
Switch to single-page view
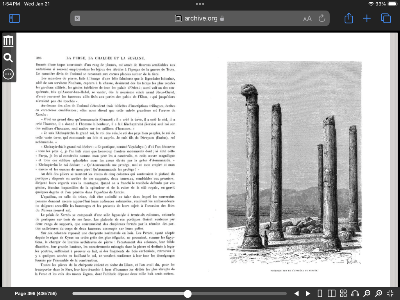pyautogui.click(x=320, y=293)
